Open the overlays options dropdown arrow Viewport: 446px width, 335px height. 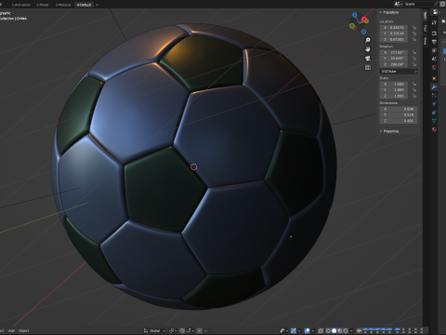[x=313, y=330]
